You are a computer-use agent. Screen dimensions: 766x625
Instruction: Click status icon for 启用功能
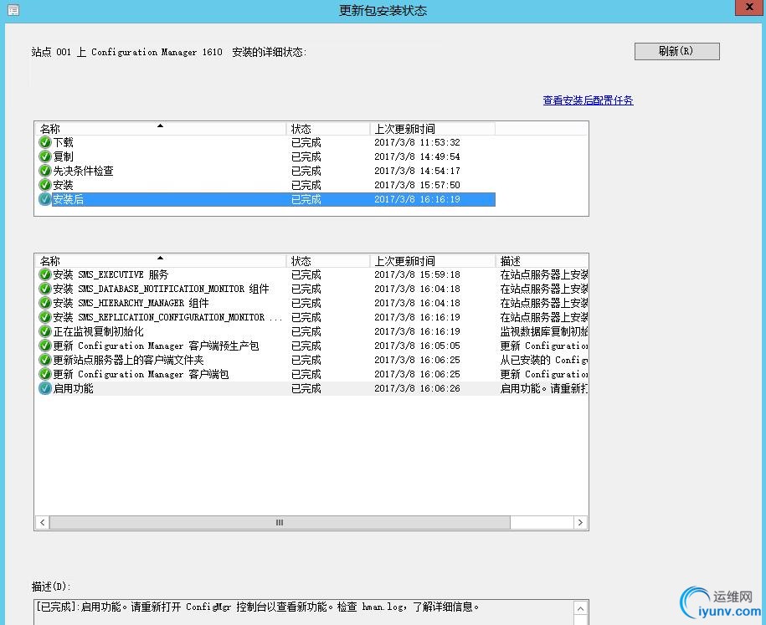[45, 389]
